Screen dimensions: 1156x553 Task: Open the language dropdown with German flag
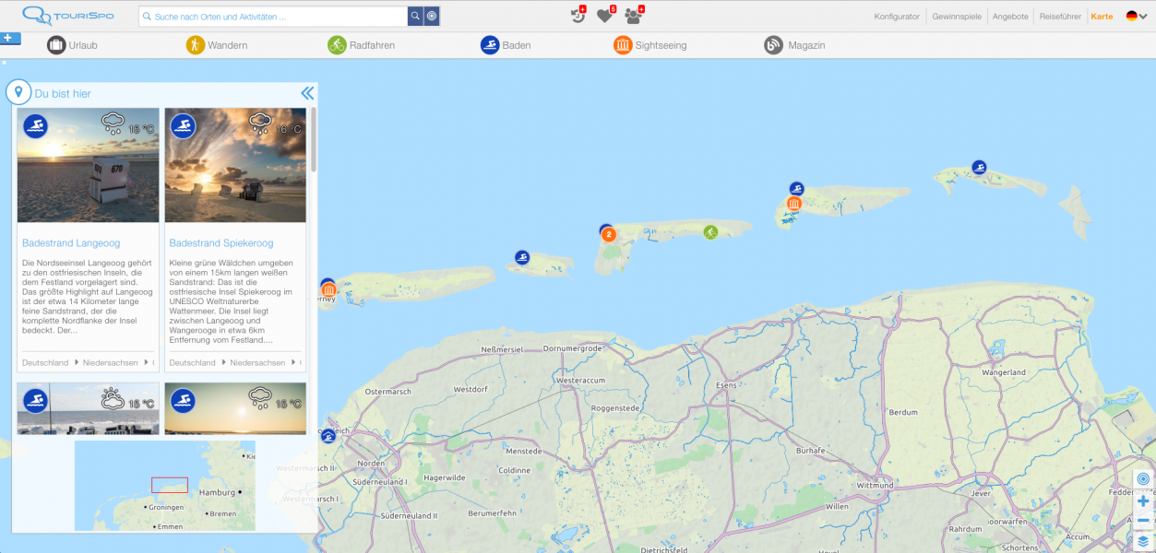1137,16
